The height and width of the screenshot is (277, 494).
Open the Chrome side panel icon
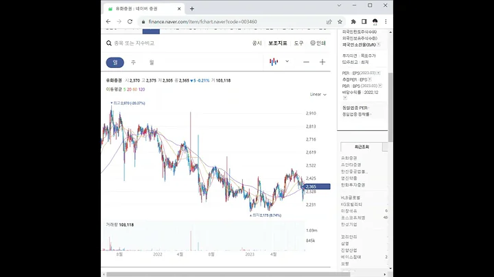(364, 22)
